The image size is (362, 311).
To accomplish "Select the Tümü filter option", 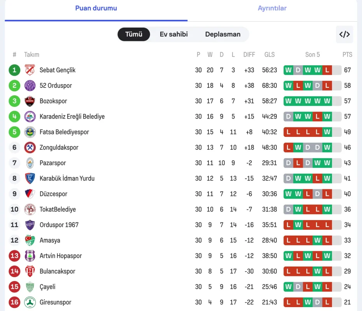I will (x=134, y=34).
